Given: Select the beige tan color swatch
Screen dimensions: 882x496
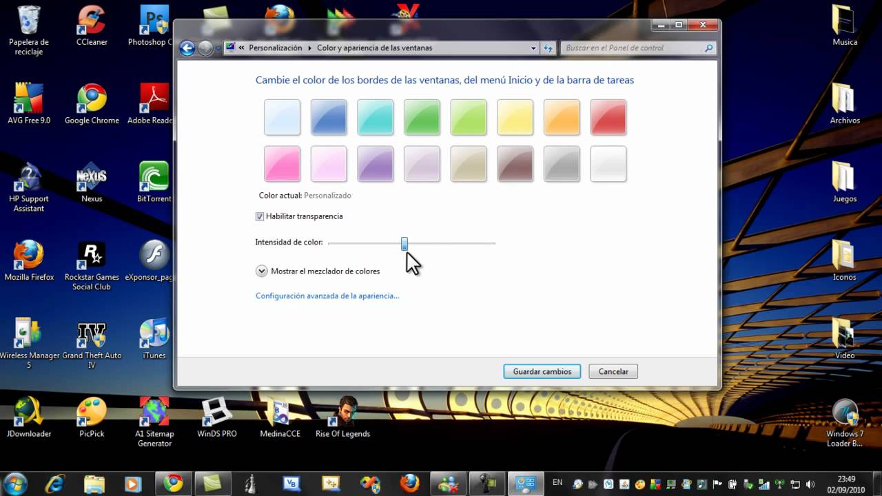Looking at the screenshot, I should 469,164.
